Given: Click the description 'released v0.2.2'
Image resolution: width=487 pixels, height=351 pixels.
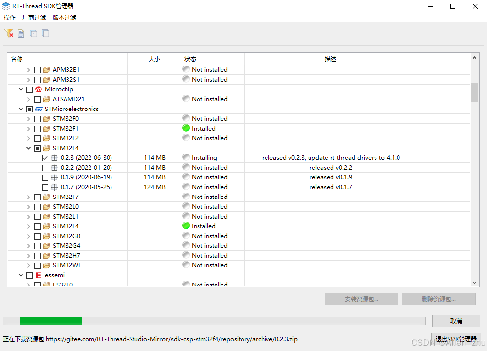Looking at the screenshot, I should click(331, 168).
